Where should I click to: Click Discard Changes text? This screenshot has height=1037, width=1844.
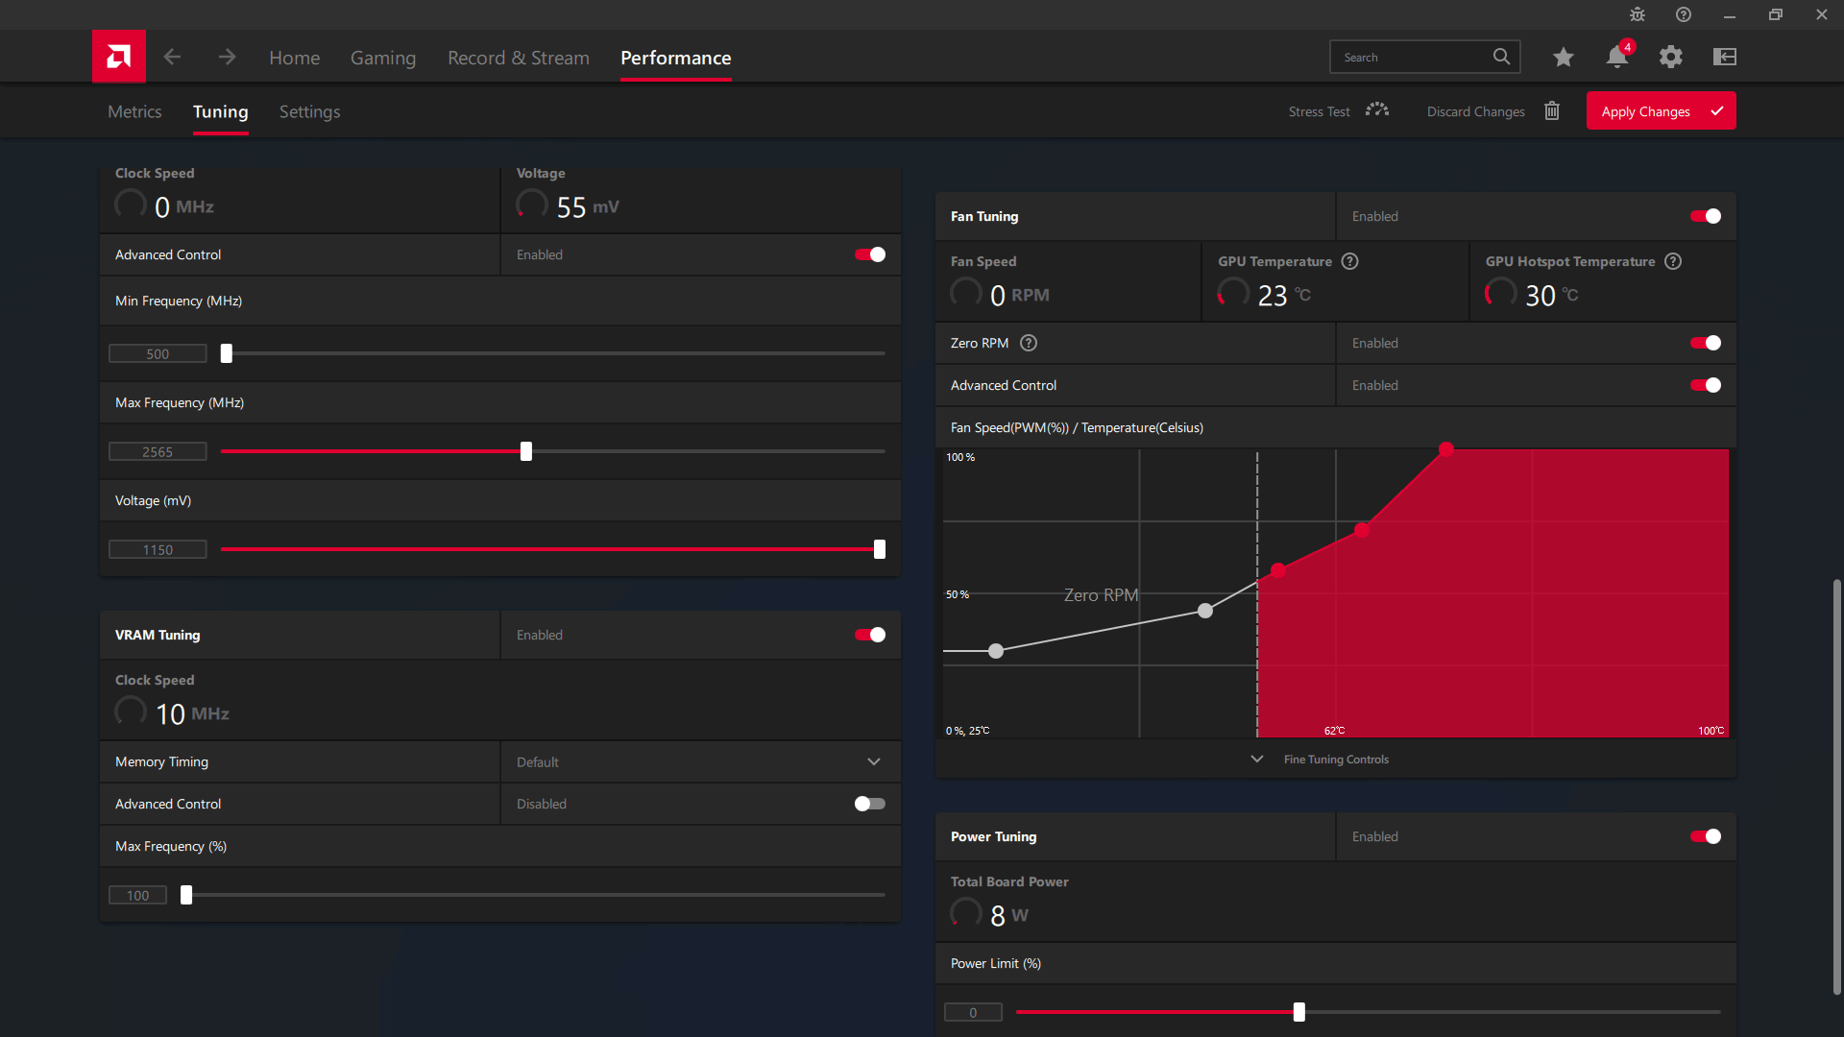coord(1475,111)
